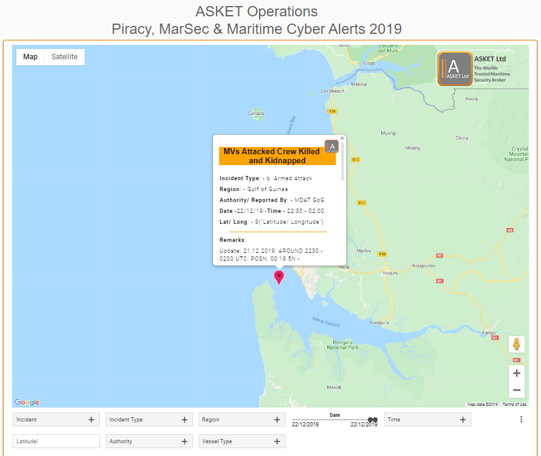Click 'Pongara National Park' map label
The width and height of the screenshot is (541, 456).
point(343,345)
